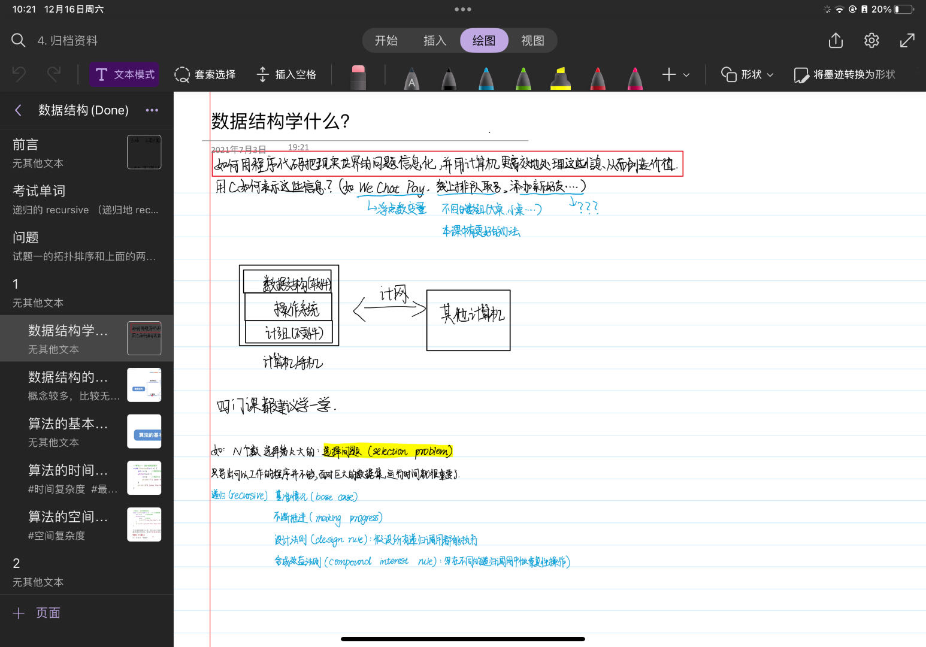Open the 形状 shapes dropdown
The width and height of the screenshot is (926, 647).
pyautogui.click(x=748, y=74)
